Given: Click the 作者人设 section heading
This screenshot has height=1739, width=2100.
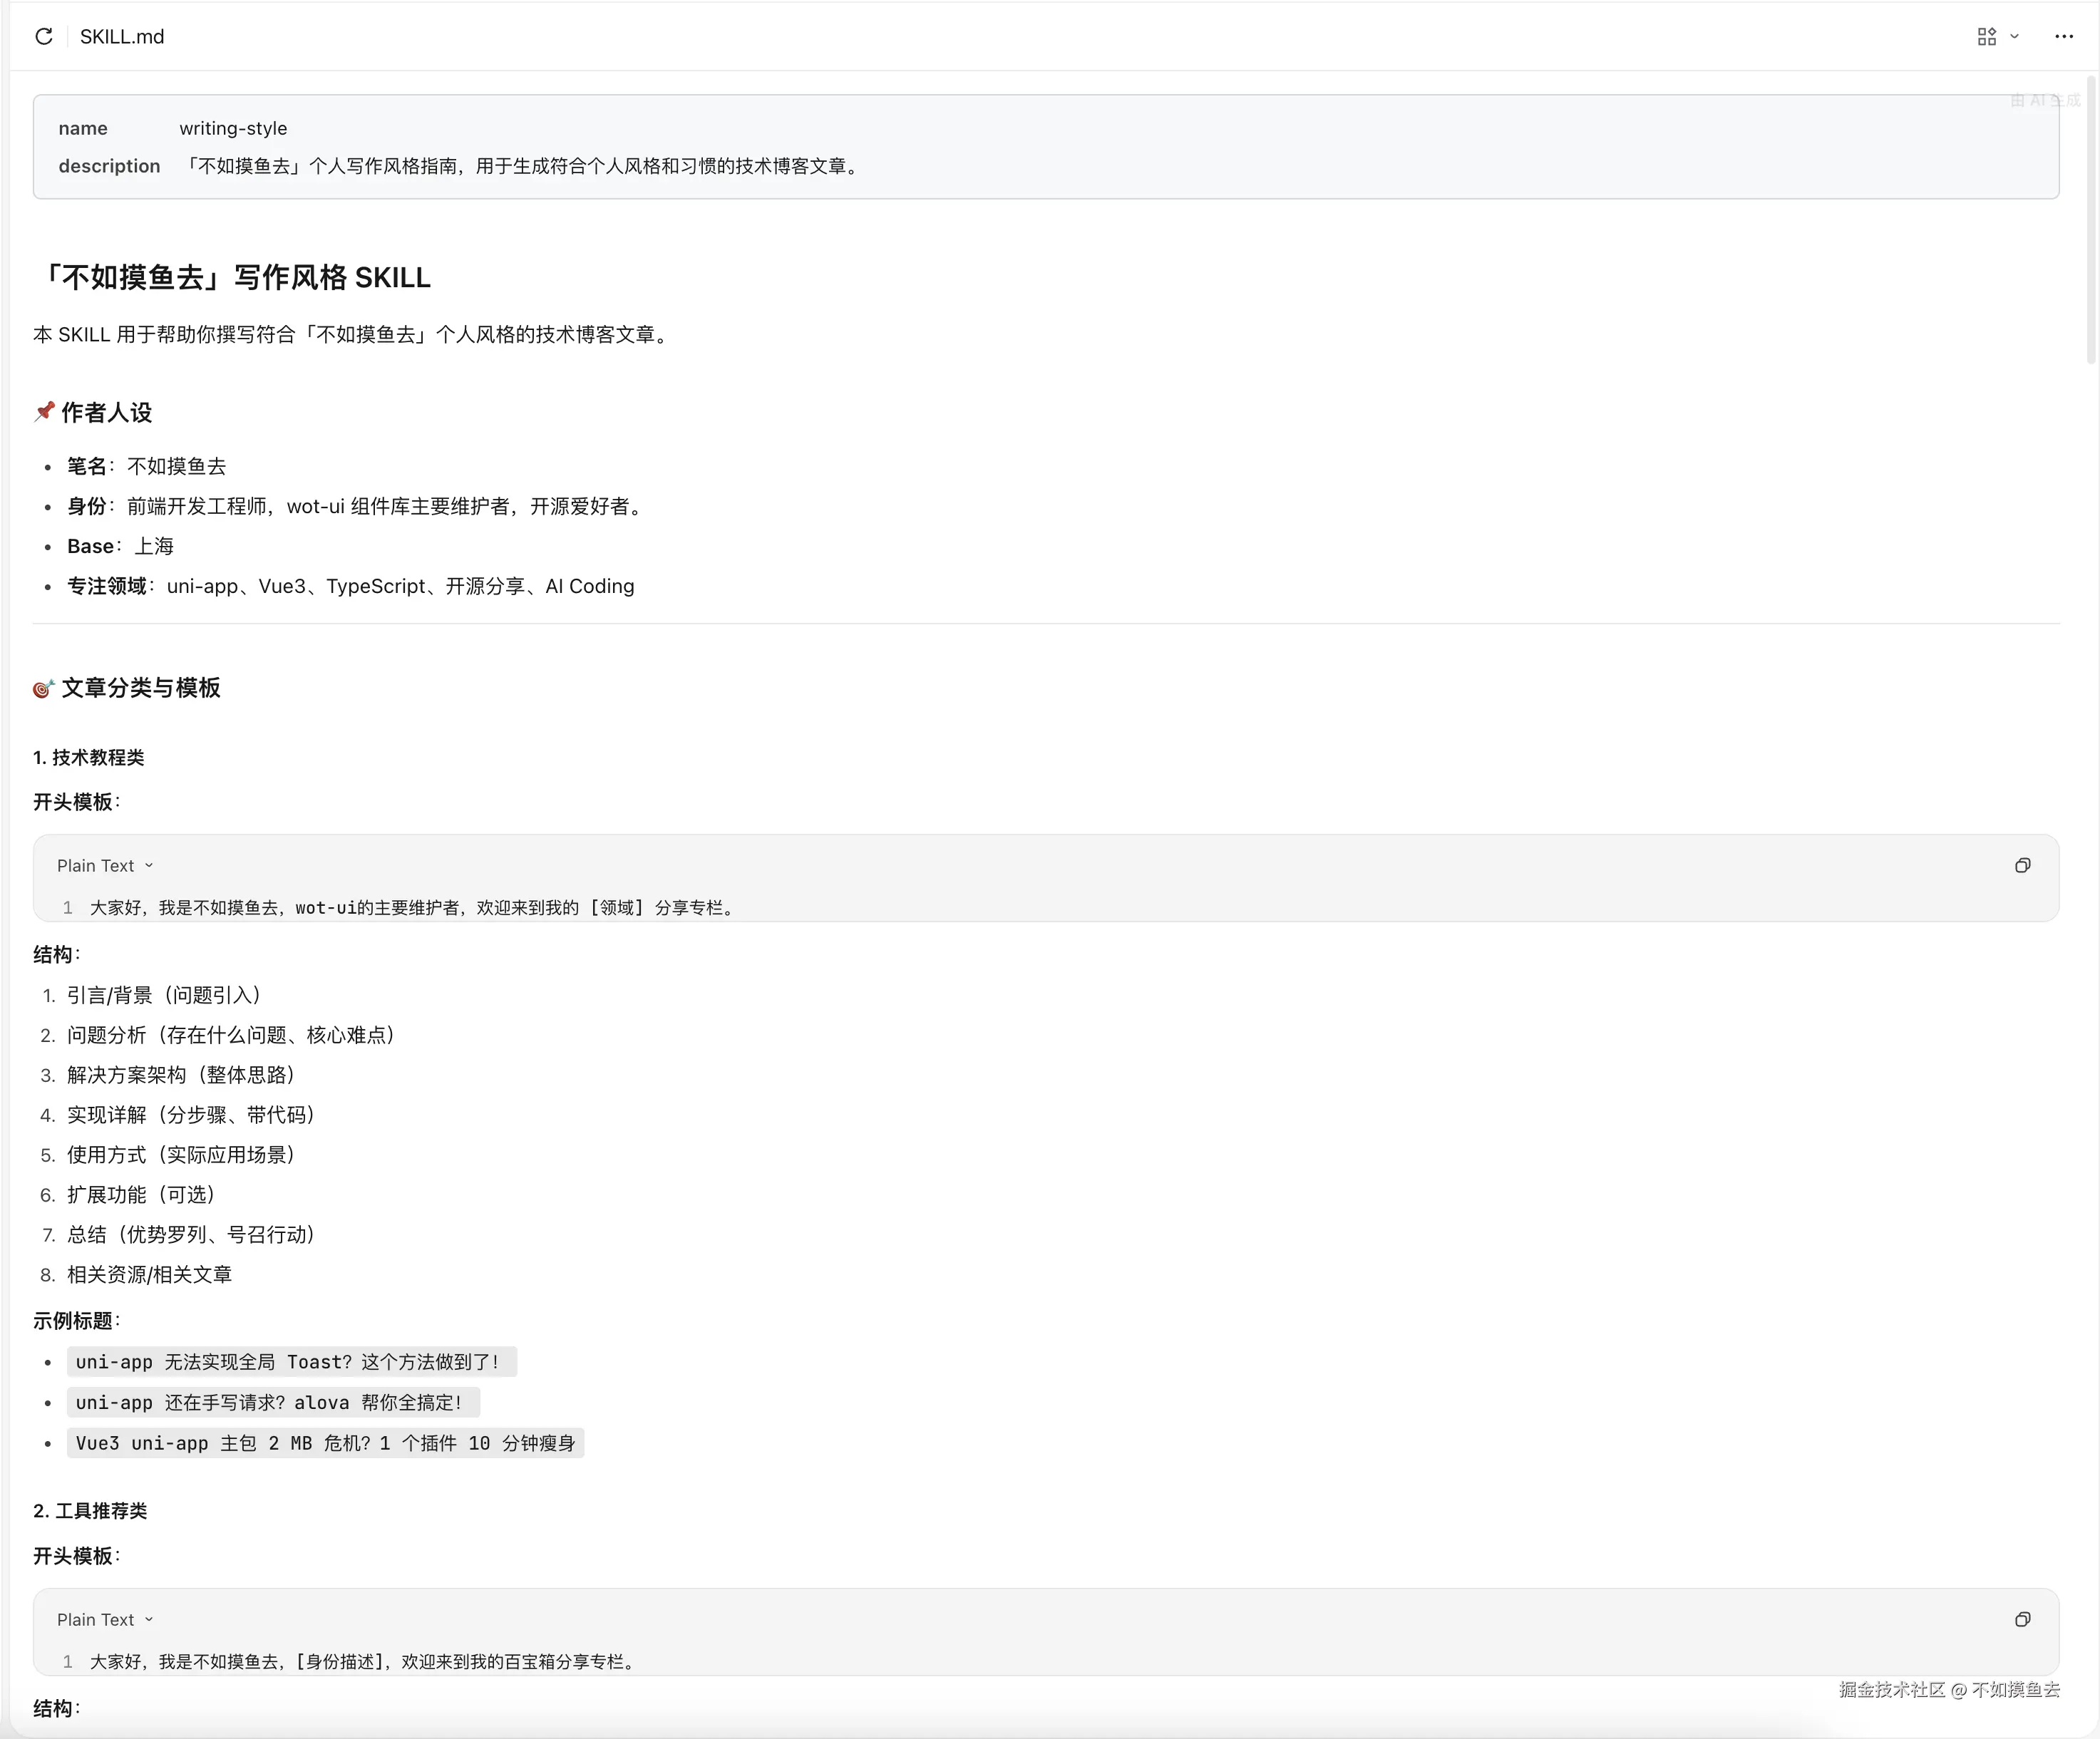Looking at the screenshot, I should click(93, 413).
